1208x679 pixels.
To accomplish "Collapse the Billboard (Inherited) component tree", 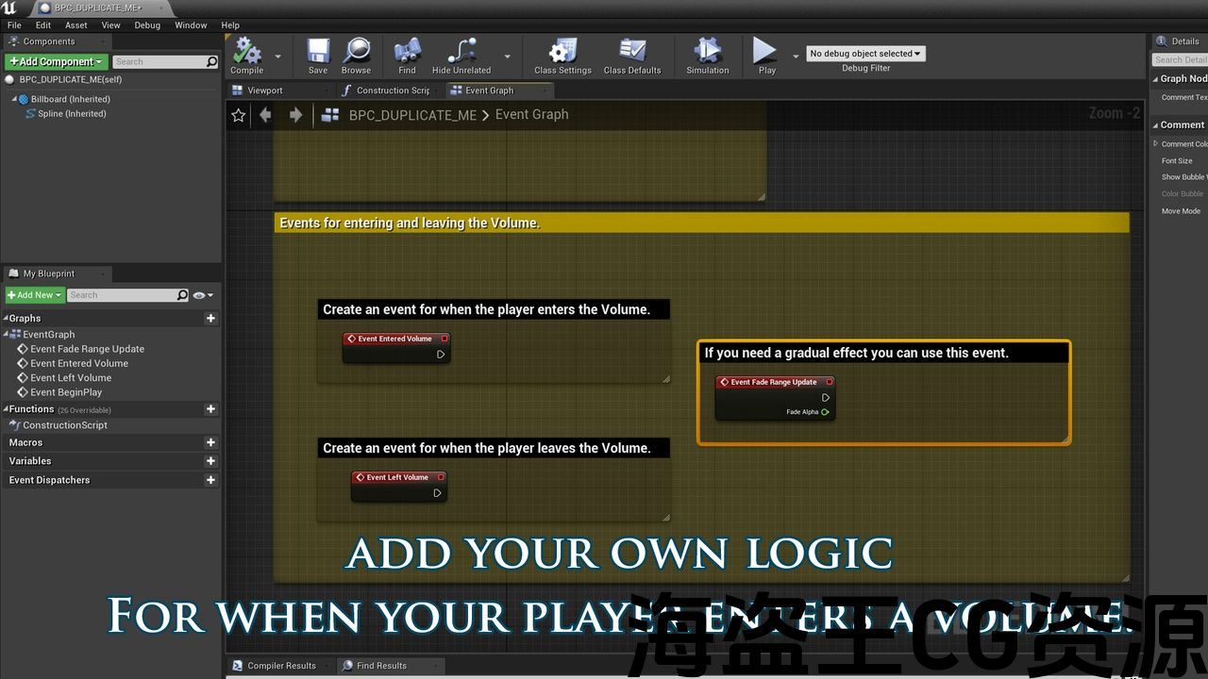I will pos(15,99).
